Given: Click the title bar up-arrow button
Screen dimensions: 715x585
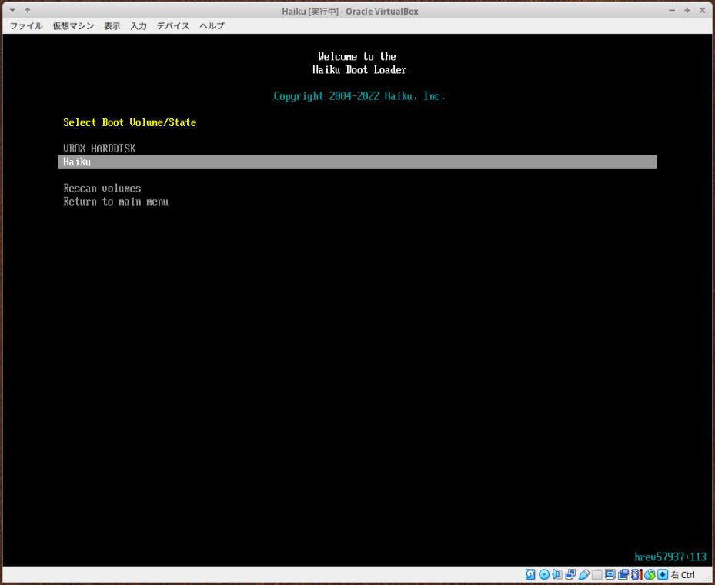Looking at the screenshot, I should pos(28,10).
